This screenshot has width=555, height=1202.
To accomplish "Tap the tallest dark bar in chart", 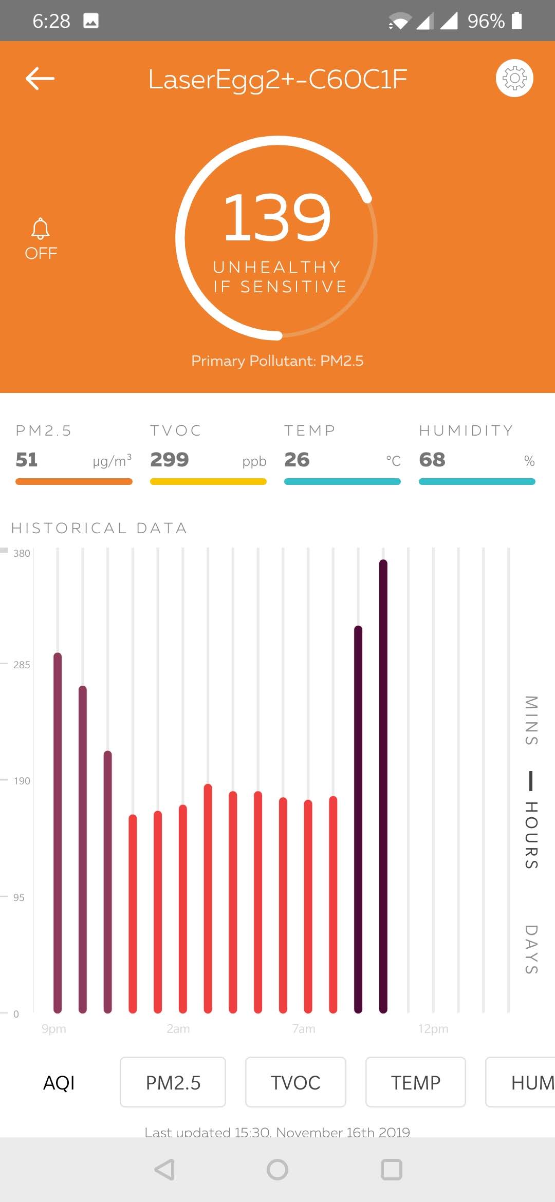I will point(383,786).
